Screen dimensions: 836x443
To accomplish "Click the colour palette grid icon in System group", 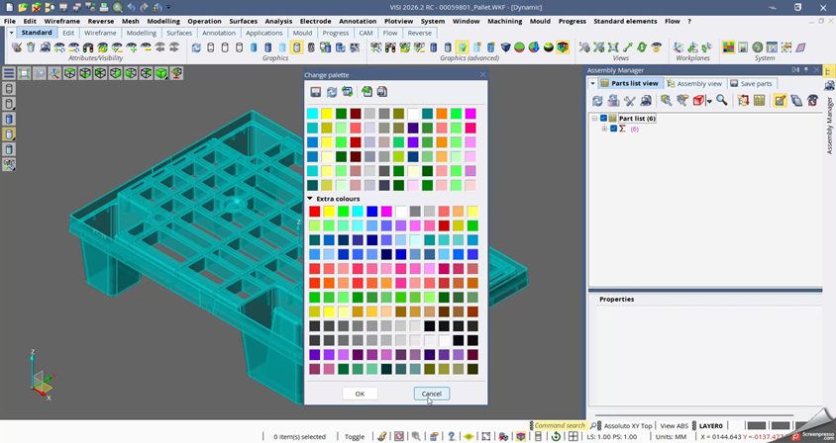I will pyautogui.click(x=728, y=47).
